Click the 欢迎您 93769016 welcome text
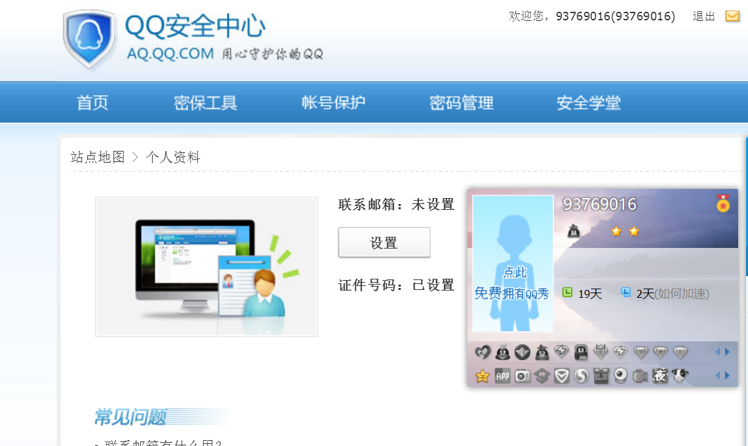748x446 pixels. [592, 16]
